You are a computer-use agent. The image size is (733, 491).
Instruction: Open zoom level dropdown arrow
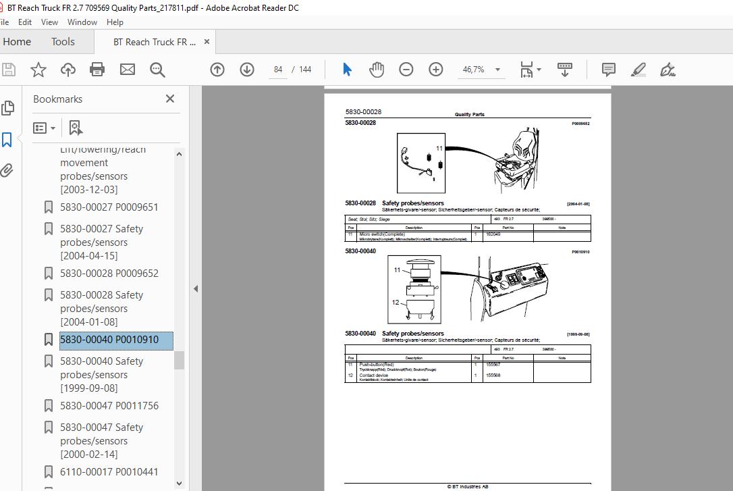tap(497, 70)
